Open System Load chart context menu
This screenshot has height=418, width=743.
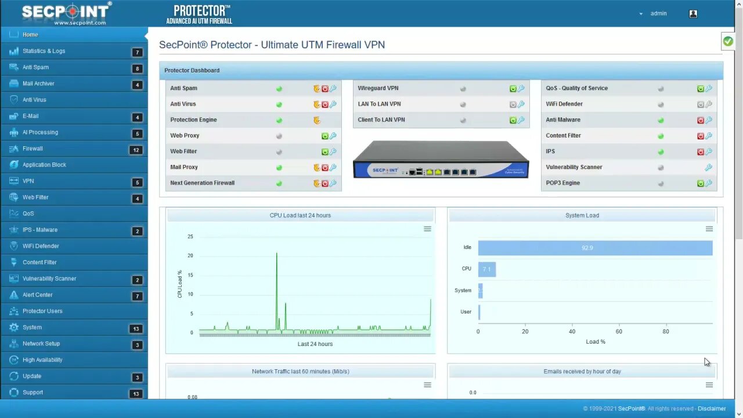[709, 229]
